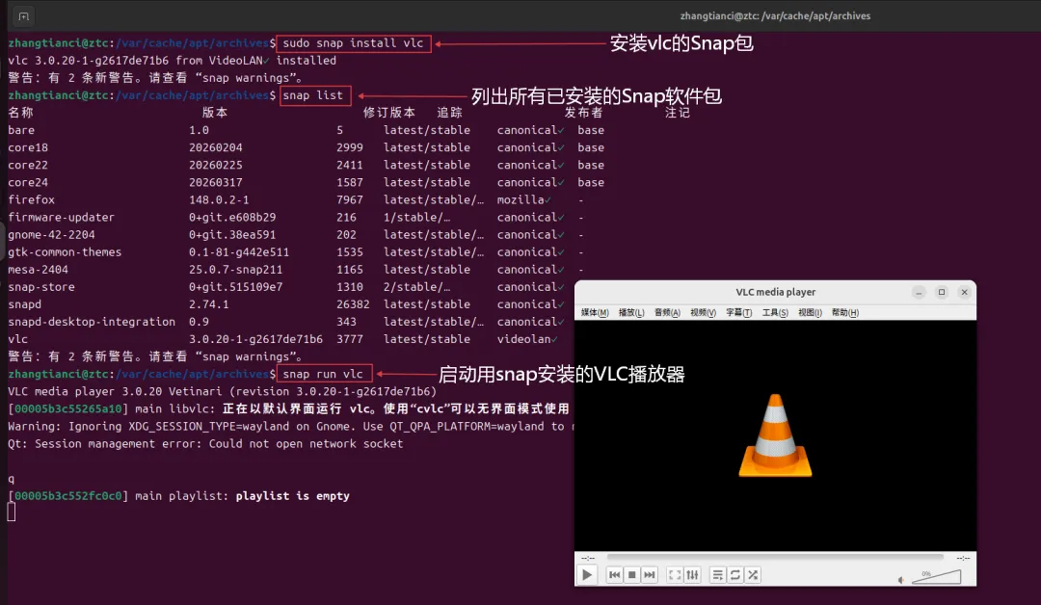Set volume on VLC volume slider
The height and width of the screenshot is (605, 1041).
point(936,576)
